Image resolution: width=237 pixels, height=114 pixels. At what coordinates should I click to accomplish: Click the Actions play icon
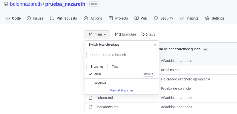coord(86,18)
